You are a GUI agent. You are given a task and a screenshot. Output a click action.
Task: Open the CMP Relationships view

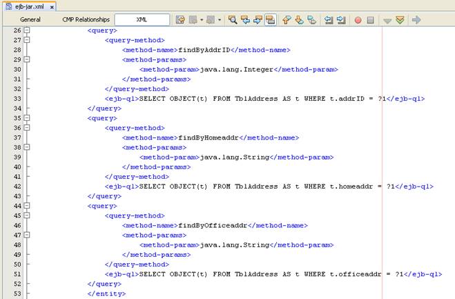tap(86, 19)
